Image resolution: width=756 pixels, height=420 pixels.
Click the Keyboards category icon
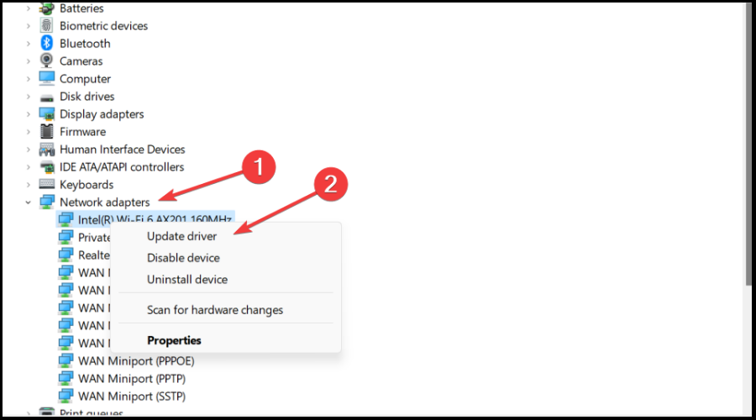47,185
